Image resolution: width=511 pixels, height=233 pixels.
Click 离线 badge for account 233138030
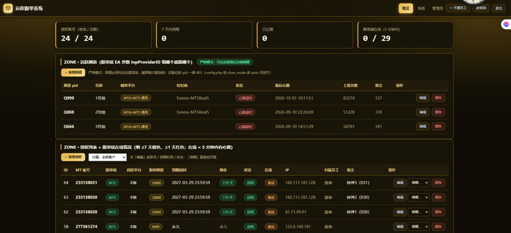pyautogui.click(x=271, y=197)
